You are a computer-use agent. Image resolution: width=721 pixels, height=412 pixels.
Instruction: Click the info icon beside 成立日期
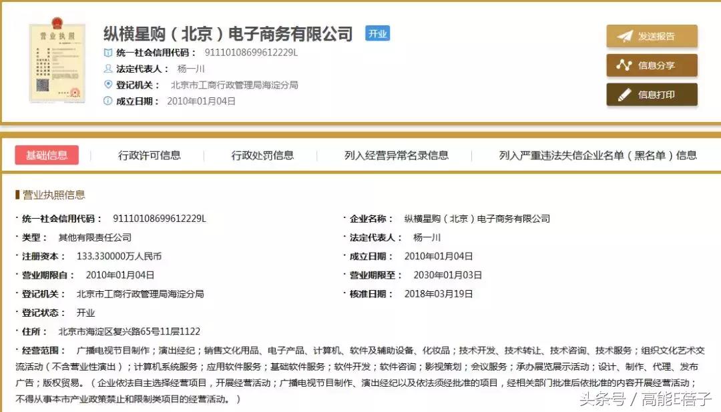click(107, 101)
